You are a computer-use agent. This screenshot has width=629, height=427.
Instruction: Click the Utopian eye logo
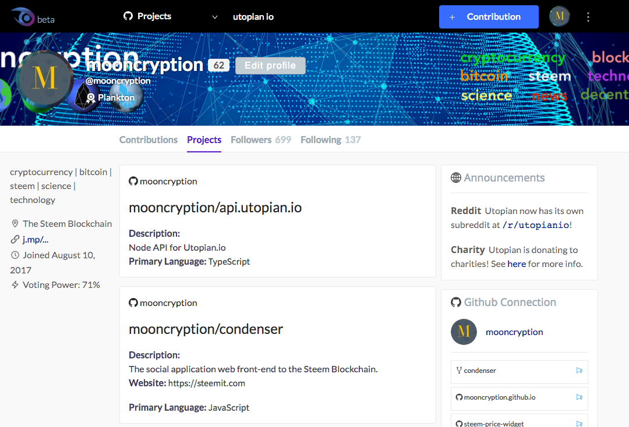point(23,17)
